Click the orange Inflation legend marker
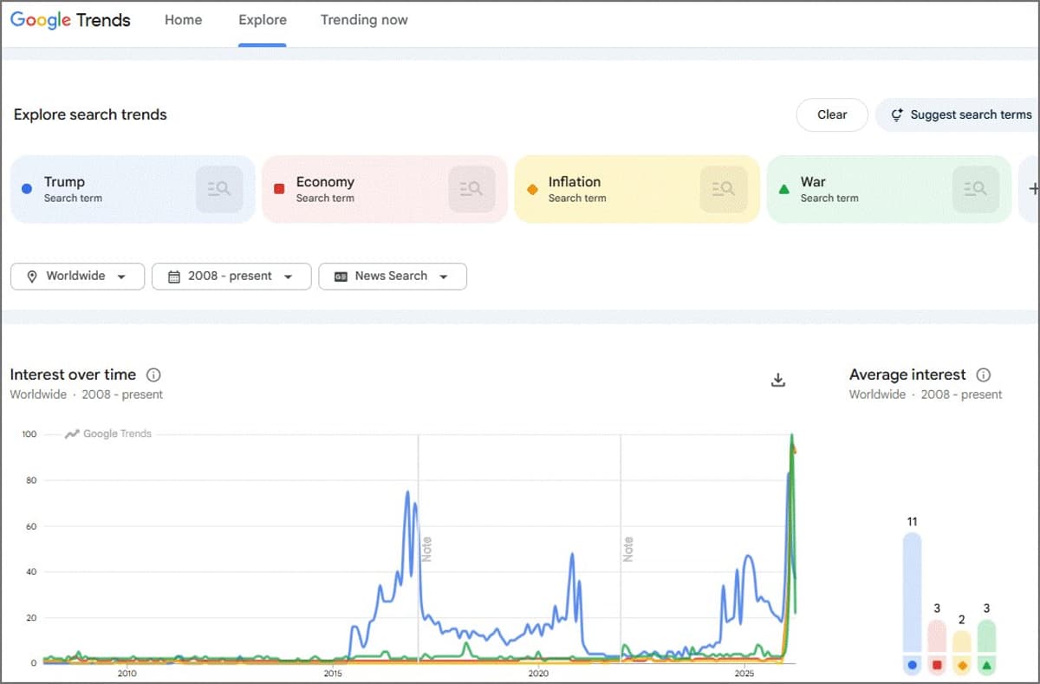The image size is (1040, 684). pos(962,666)
